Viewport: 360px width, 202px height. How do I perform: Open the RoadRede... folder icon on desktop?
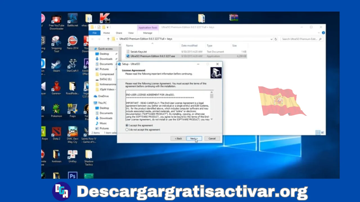coord(73,88)
